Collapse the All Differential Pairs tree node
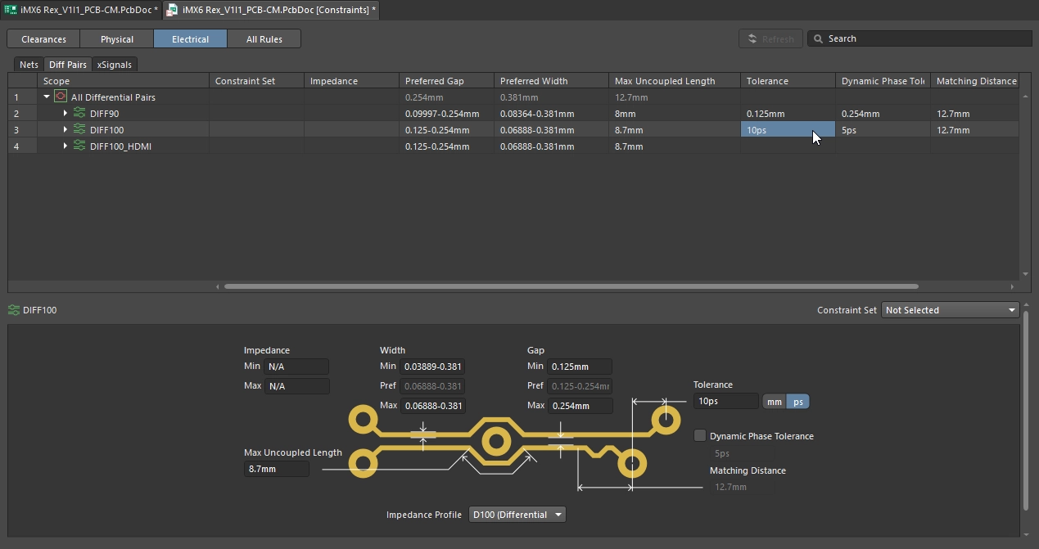Viewport: 1039px width, 549px height. [47, 97]
